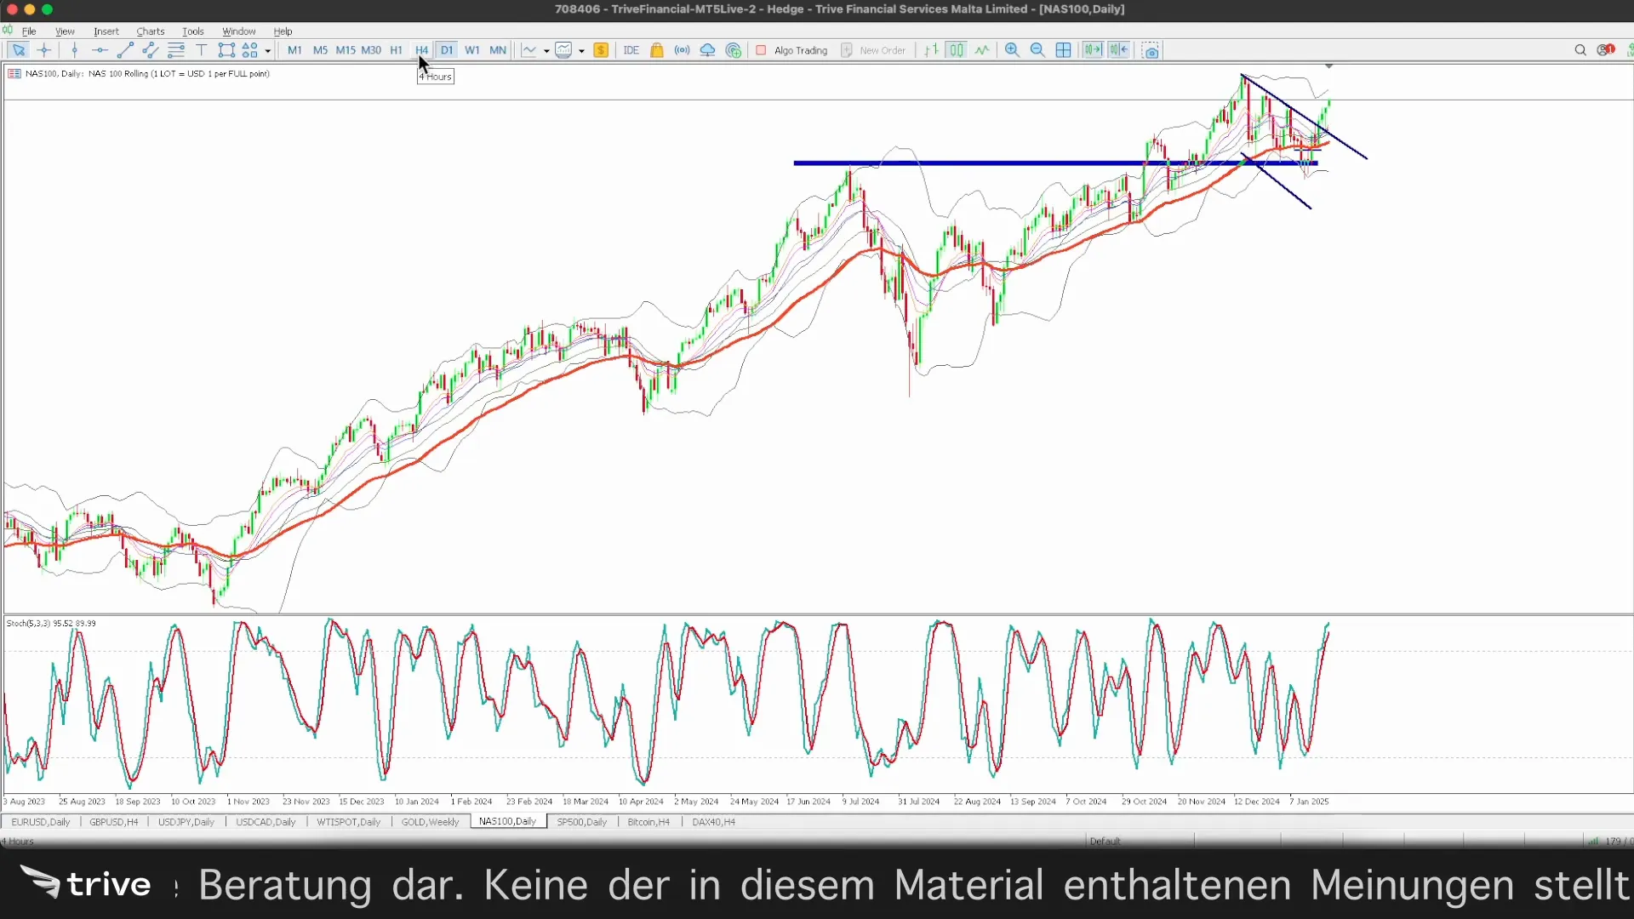Screen dimensions: 1634x919
Task: Open the Insert menu
Action: pos(106,31)
